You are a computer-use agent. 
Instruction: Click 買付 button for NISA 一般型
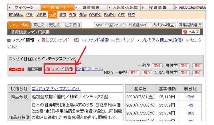(x=134, y=73)
